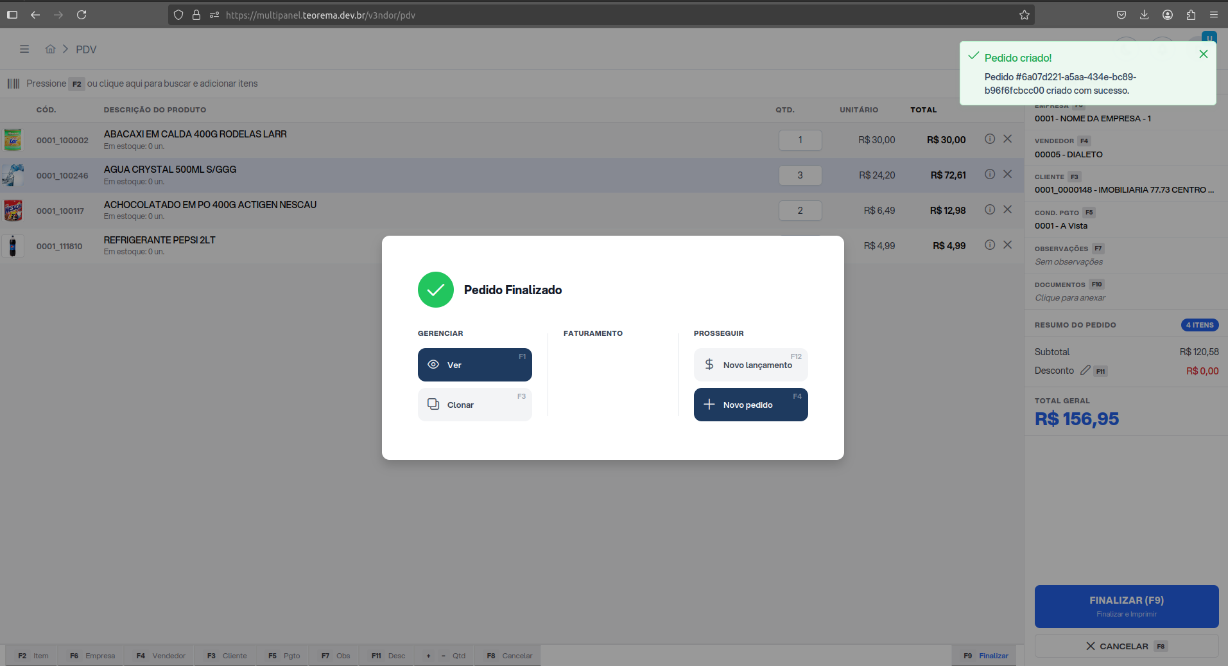Click product search bar text
The width and height of the screenshot is (1228, 666).
142,83
